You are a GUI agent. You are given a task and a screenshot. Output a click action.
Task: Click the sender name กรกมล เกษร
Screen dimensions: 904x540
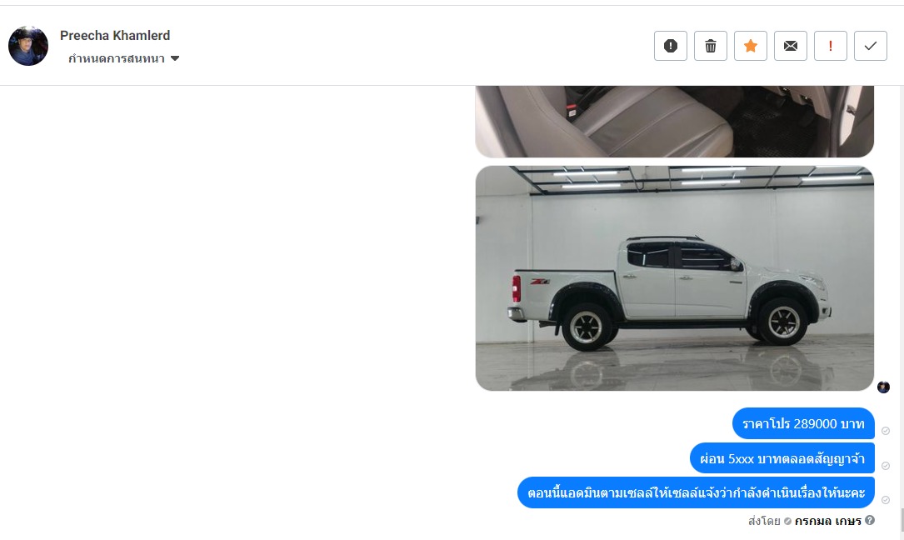[827, 521]
